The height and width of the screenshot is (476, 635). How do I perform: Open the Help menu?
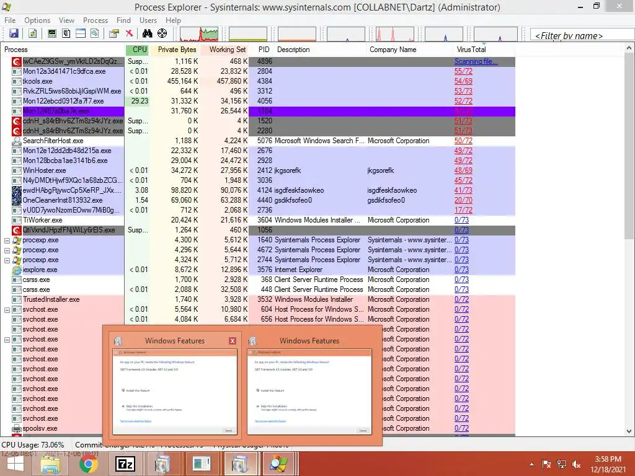(173, 20)
